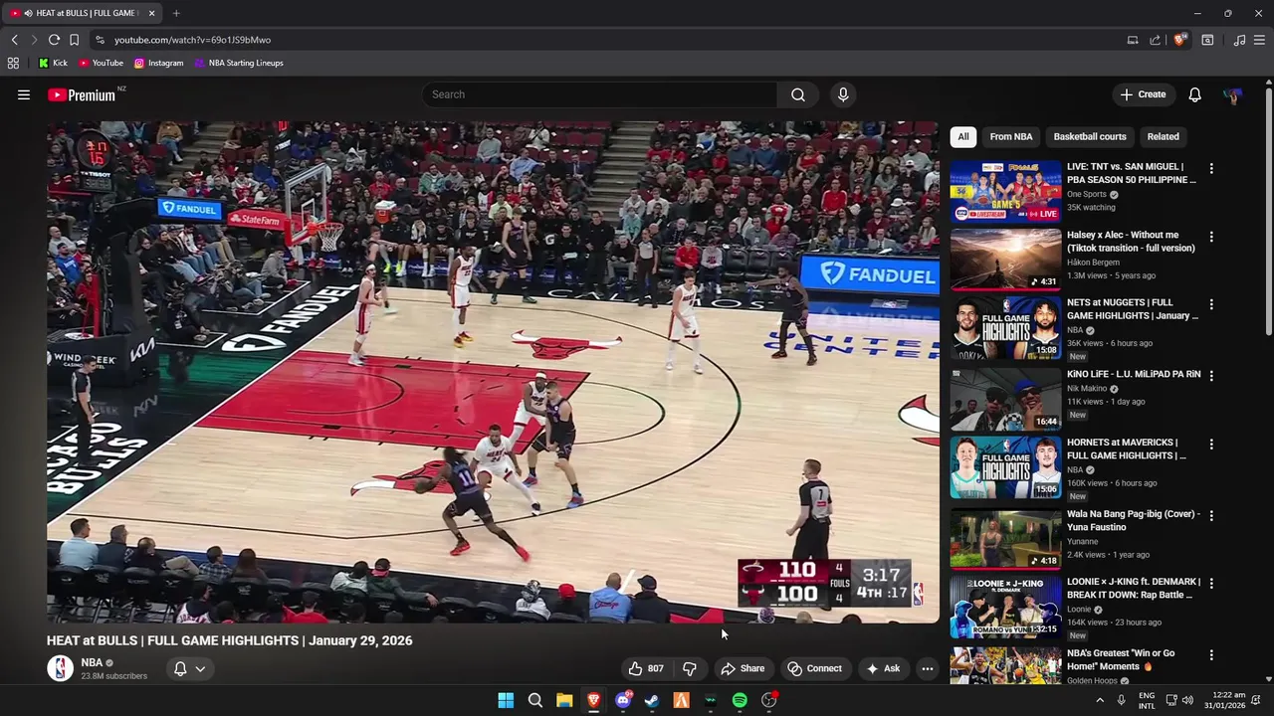The height and width of the screenshot is (716, 1274).
Task: Open NBA channel avatar below video
Action: (x=60, y=668)
